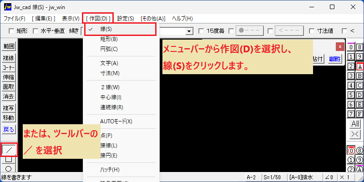The height and width of the screenshot is (182, 364).
Task: Click the All layers button
Action: coord(356,124)
